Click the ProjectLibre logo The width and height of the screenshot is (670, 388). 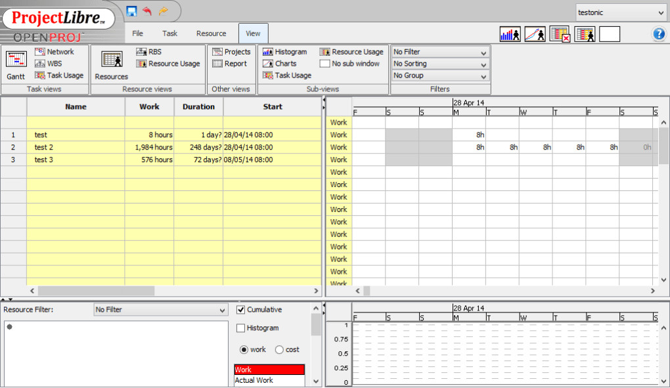[x=58, y=18]
